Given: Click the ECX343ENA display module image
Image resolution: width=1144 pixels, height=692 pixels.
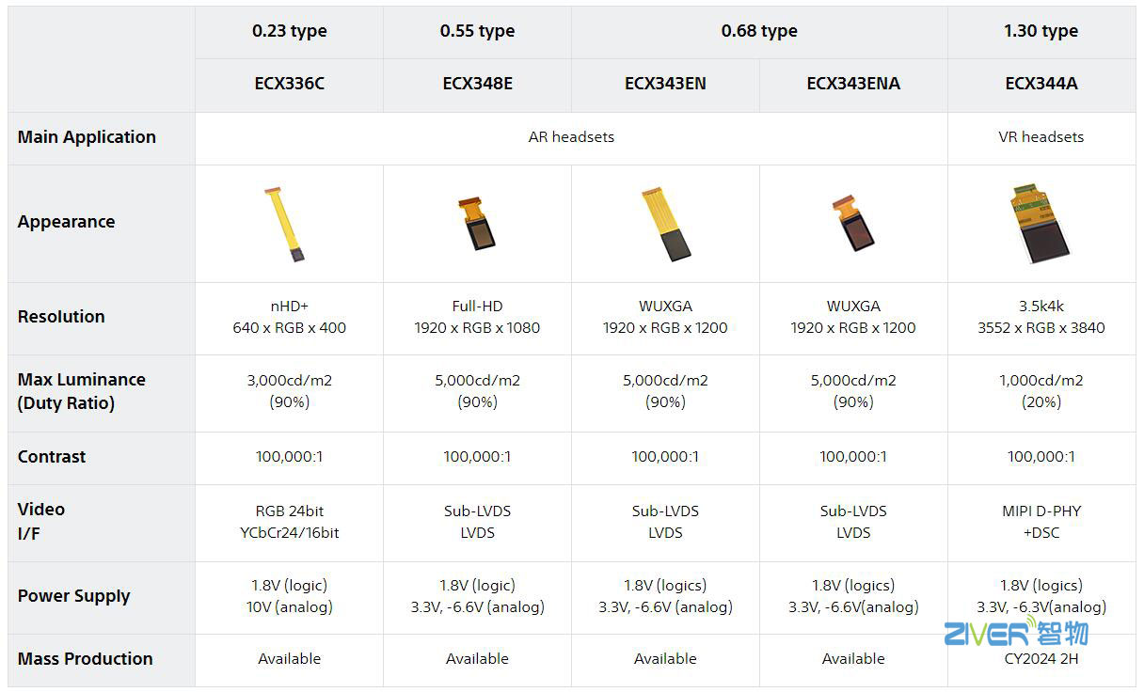Looking at the screenshot, I should [850, 224].
